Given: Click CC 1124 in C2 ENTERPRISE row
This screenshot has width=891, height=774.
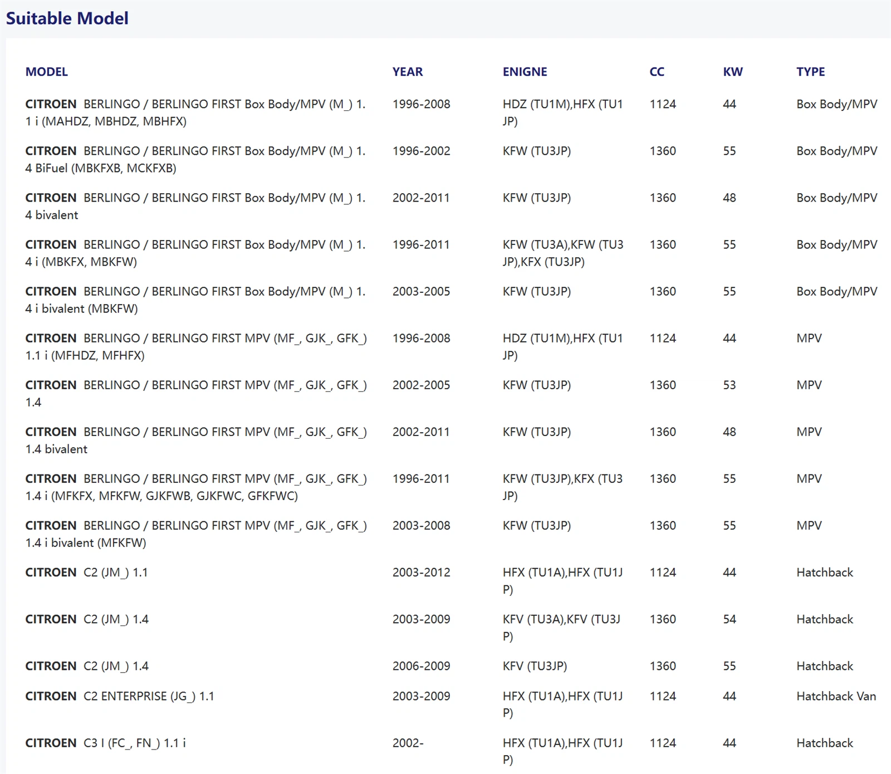Looking at the screenshot, I should tap(663, 696).
